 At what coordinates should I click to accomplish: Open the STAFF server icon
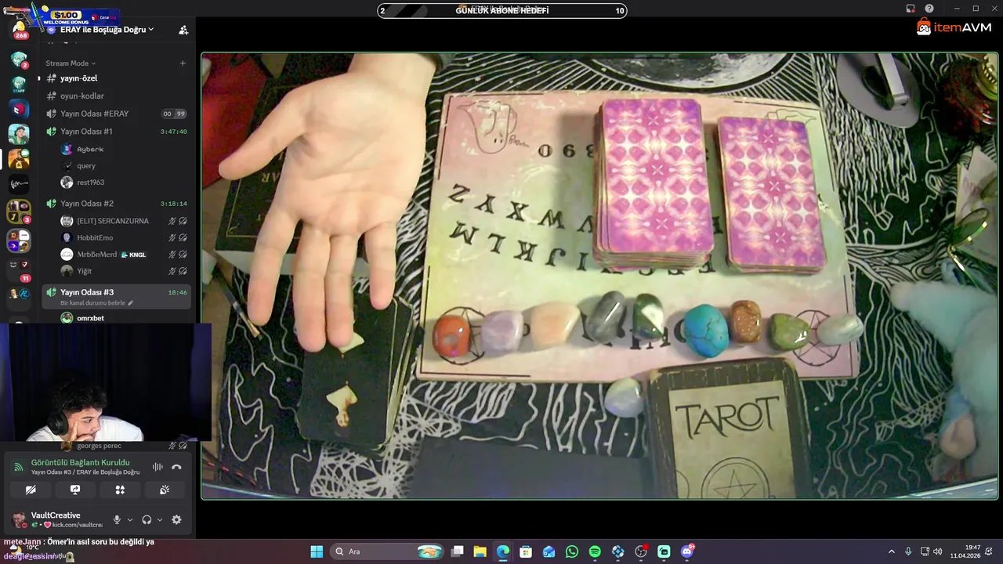click(x=19, y=85)
